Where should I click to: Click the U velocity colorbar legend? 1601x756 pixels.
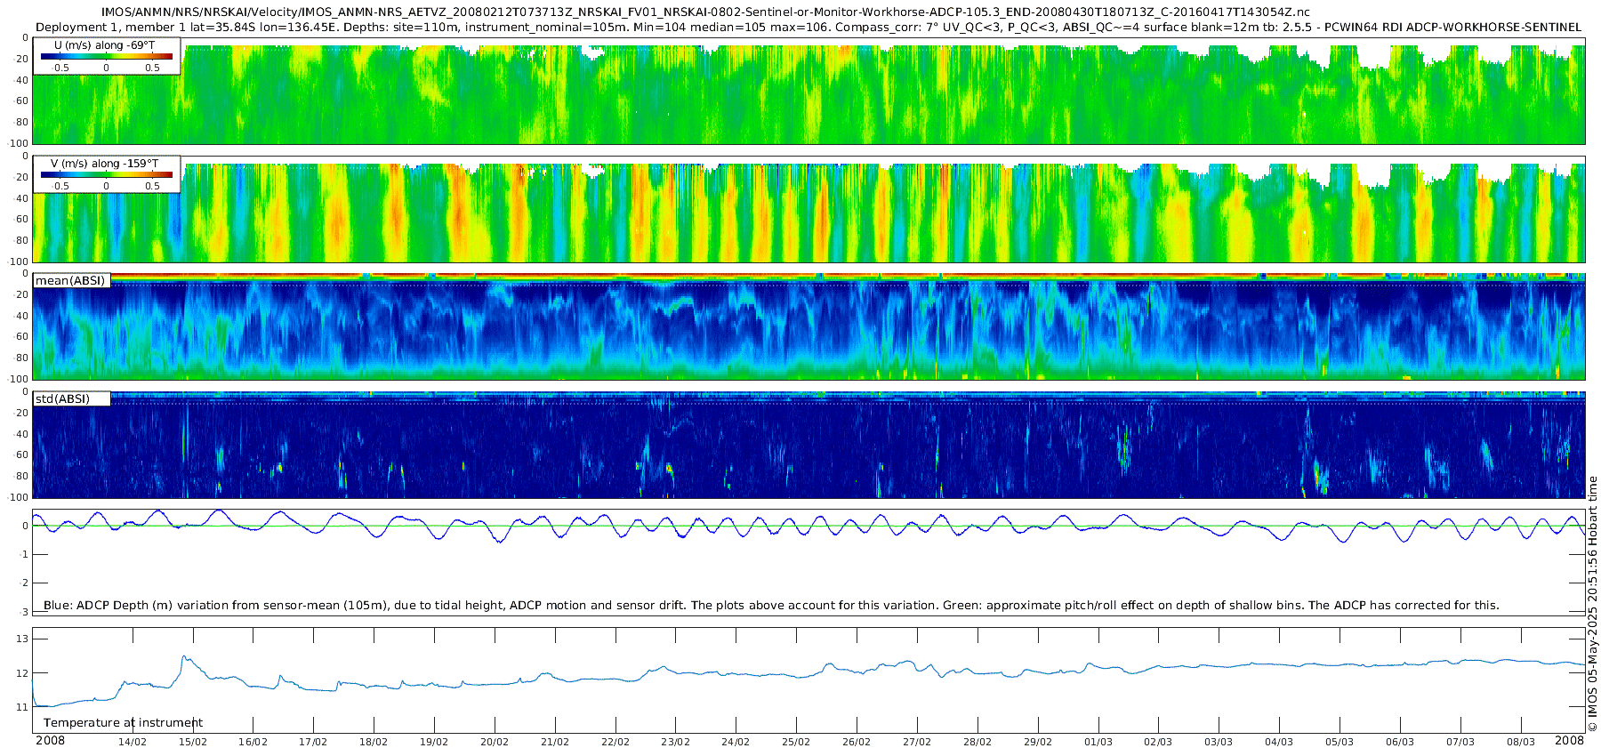[107, 56]
